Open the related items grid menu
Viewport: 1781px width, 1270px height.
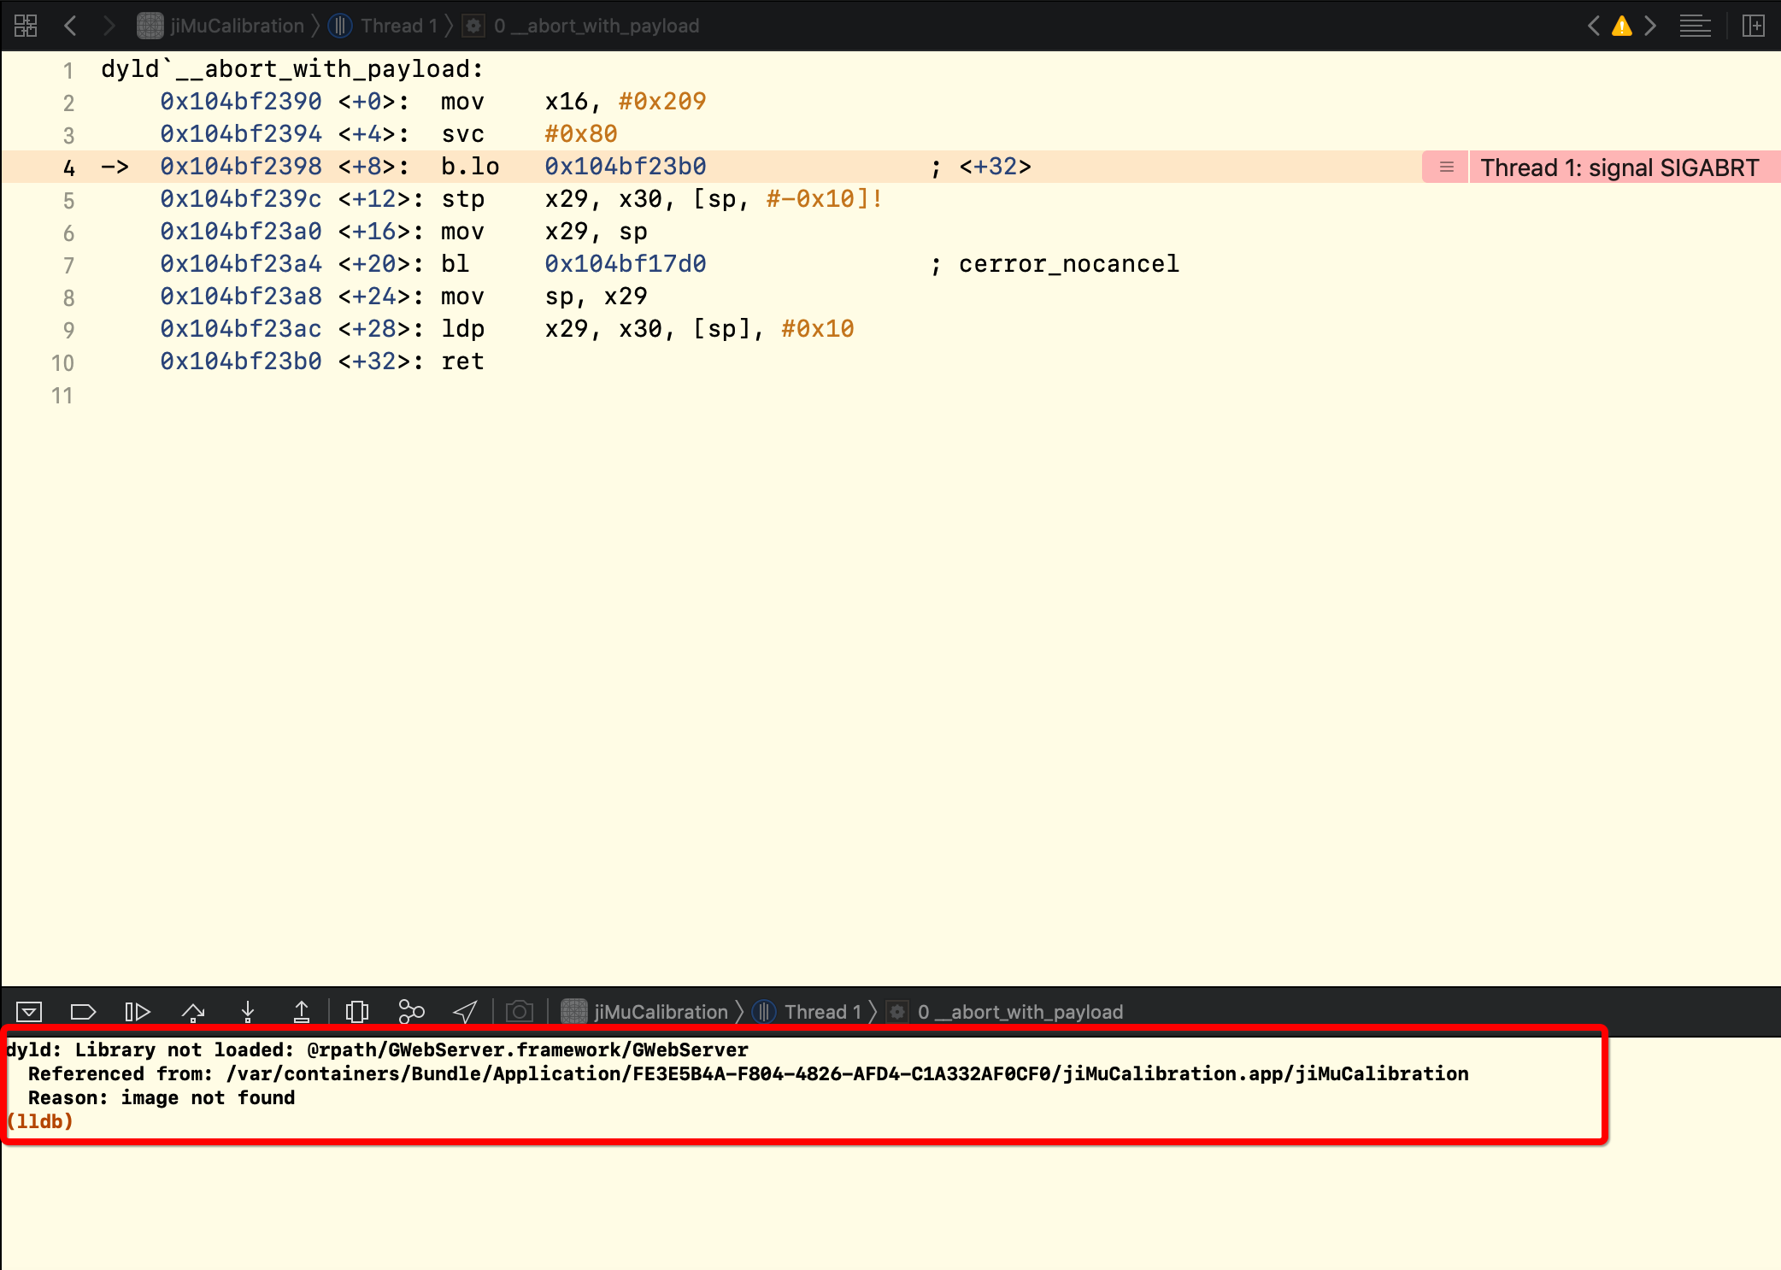(x=26, y=26)
